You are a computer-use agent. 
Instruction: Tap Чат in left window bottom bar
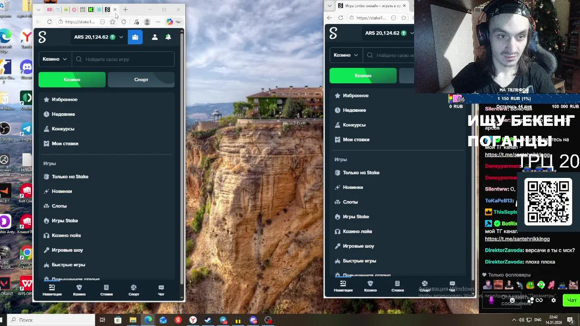point(161,290)
